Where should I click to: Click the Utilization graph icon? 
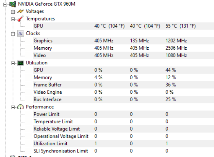coord(21,63)
